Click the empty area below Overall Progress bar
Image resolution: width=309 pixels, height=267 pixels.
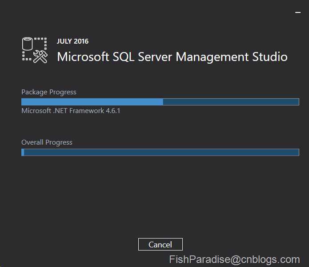click(160, 195)
